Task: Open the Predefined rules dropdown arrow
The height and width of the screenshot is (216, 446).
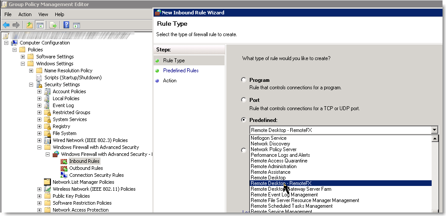Action: click(x=435, y=130)
